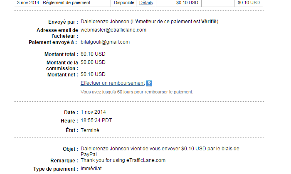Click the time 18:55:34 PDT

[96, 120]
